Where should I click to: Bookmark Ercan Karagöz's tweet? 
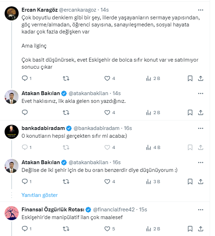tap(190, 78)
